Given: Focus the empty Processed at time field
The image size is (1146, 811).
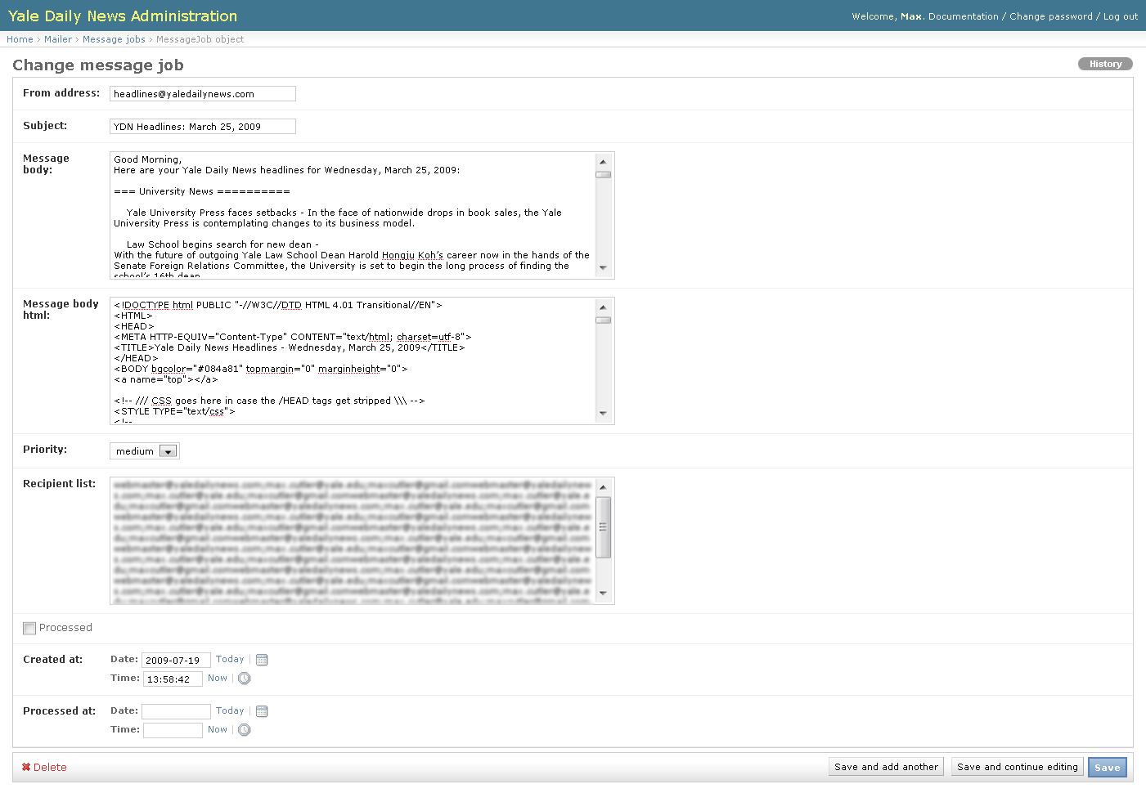Looking at the screenshot, I should coord(173,730).
